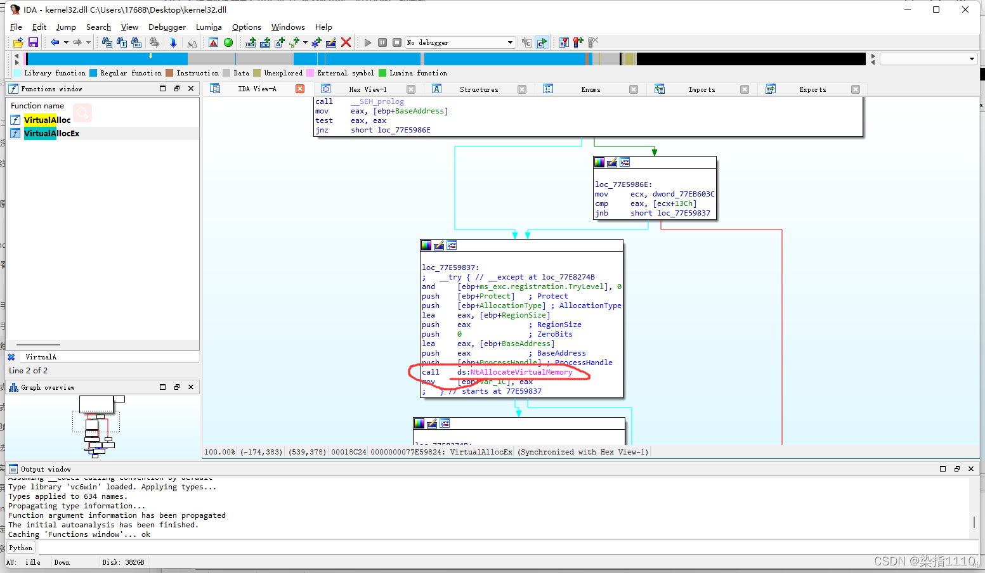Screen dimensions: 985x573
Task: Jump forward with the gray right arrow
Action: 77,42
